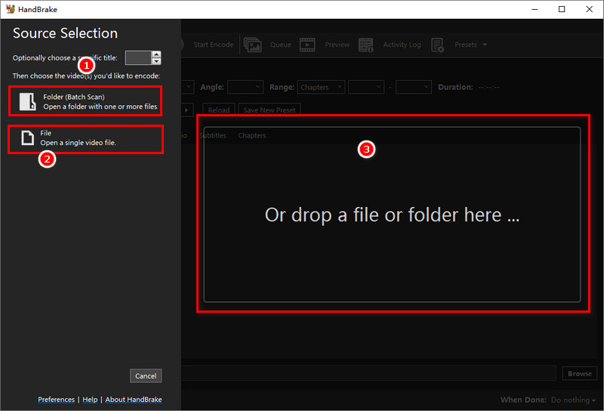Viewport: 604px width, 411px height.
Task: Open the start chapter dropdown
Action: (x=366, y=87)
